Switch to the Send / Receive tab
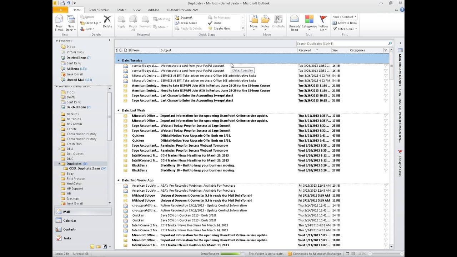Image resolution: width=457 pixels, height=257 pixels. (x=99, y=10)
